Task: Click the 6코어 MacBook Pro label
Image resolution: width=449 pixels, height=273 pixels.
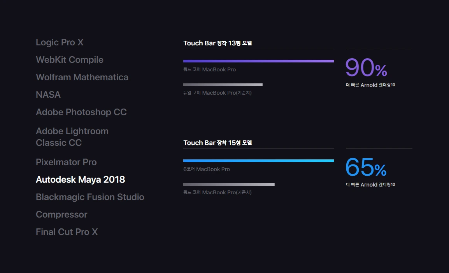Action: pos(207,169)
